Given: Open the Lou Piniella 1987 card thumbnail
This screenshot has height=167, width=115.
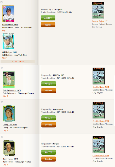Looking at the screenshot, I should click(8, 14).
